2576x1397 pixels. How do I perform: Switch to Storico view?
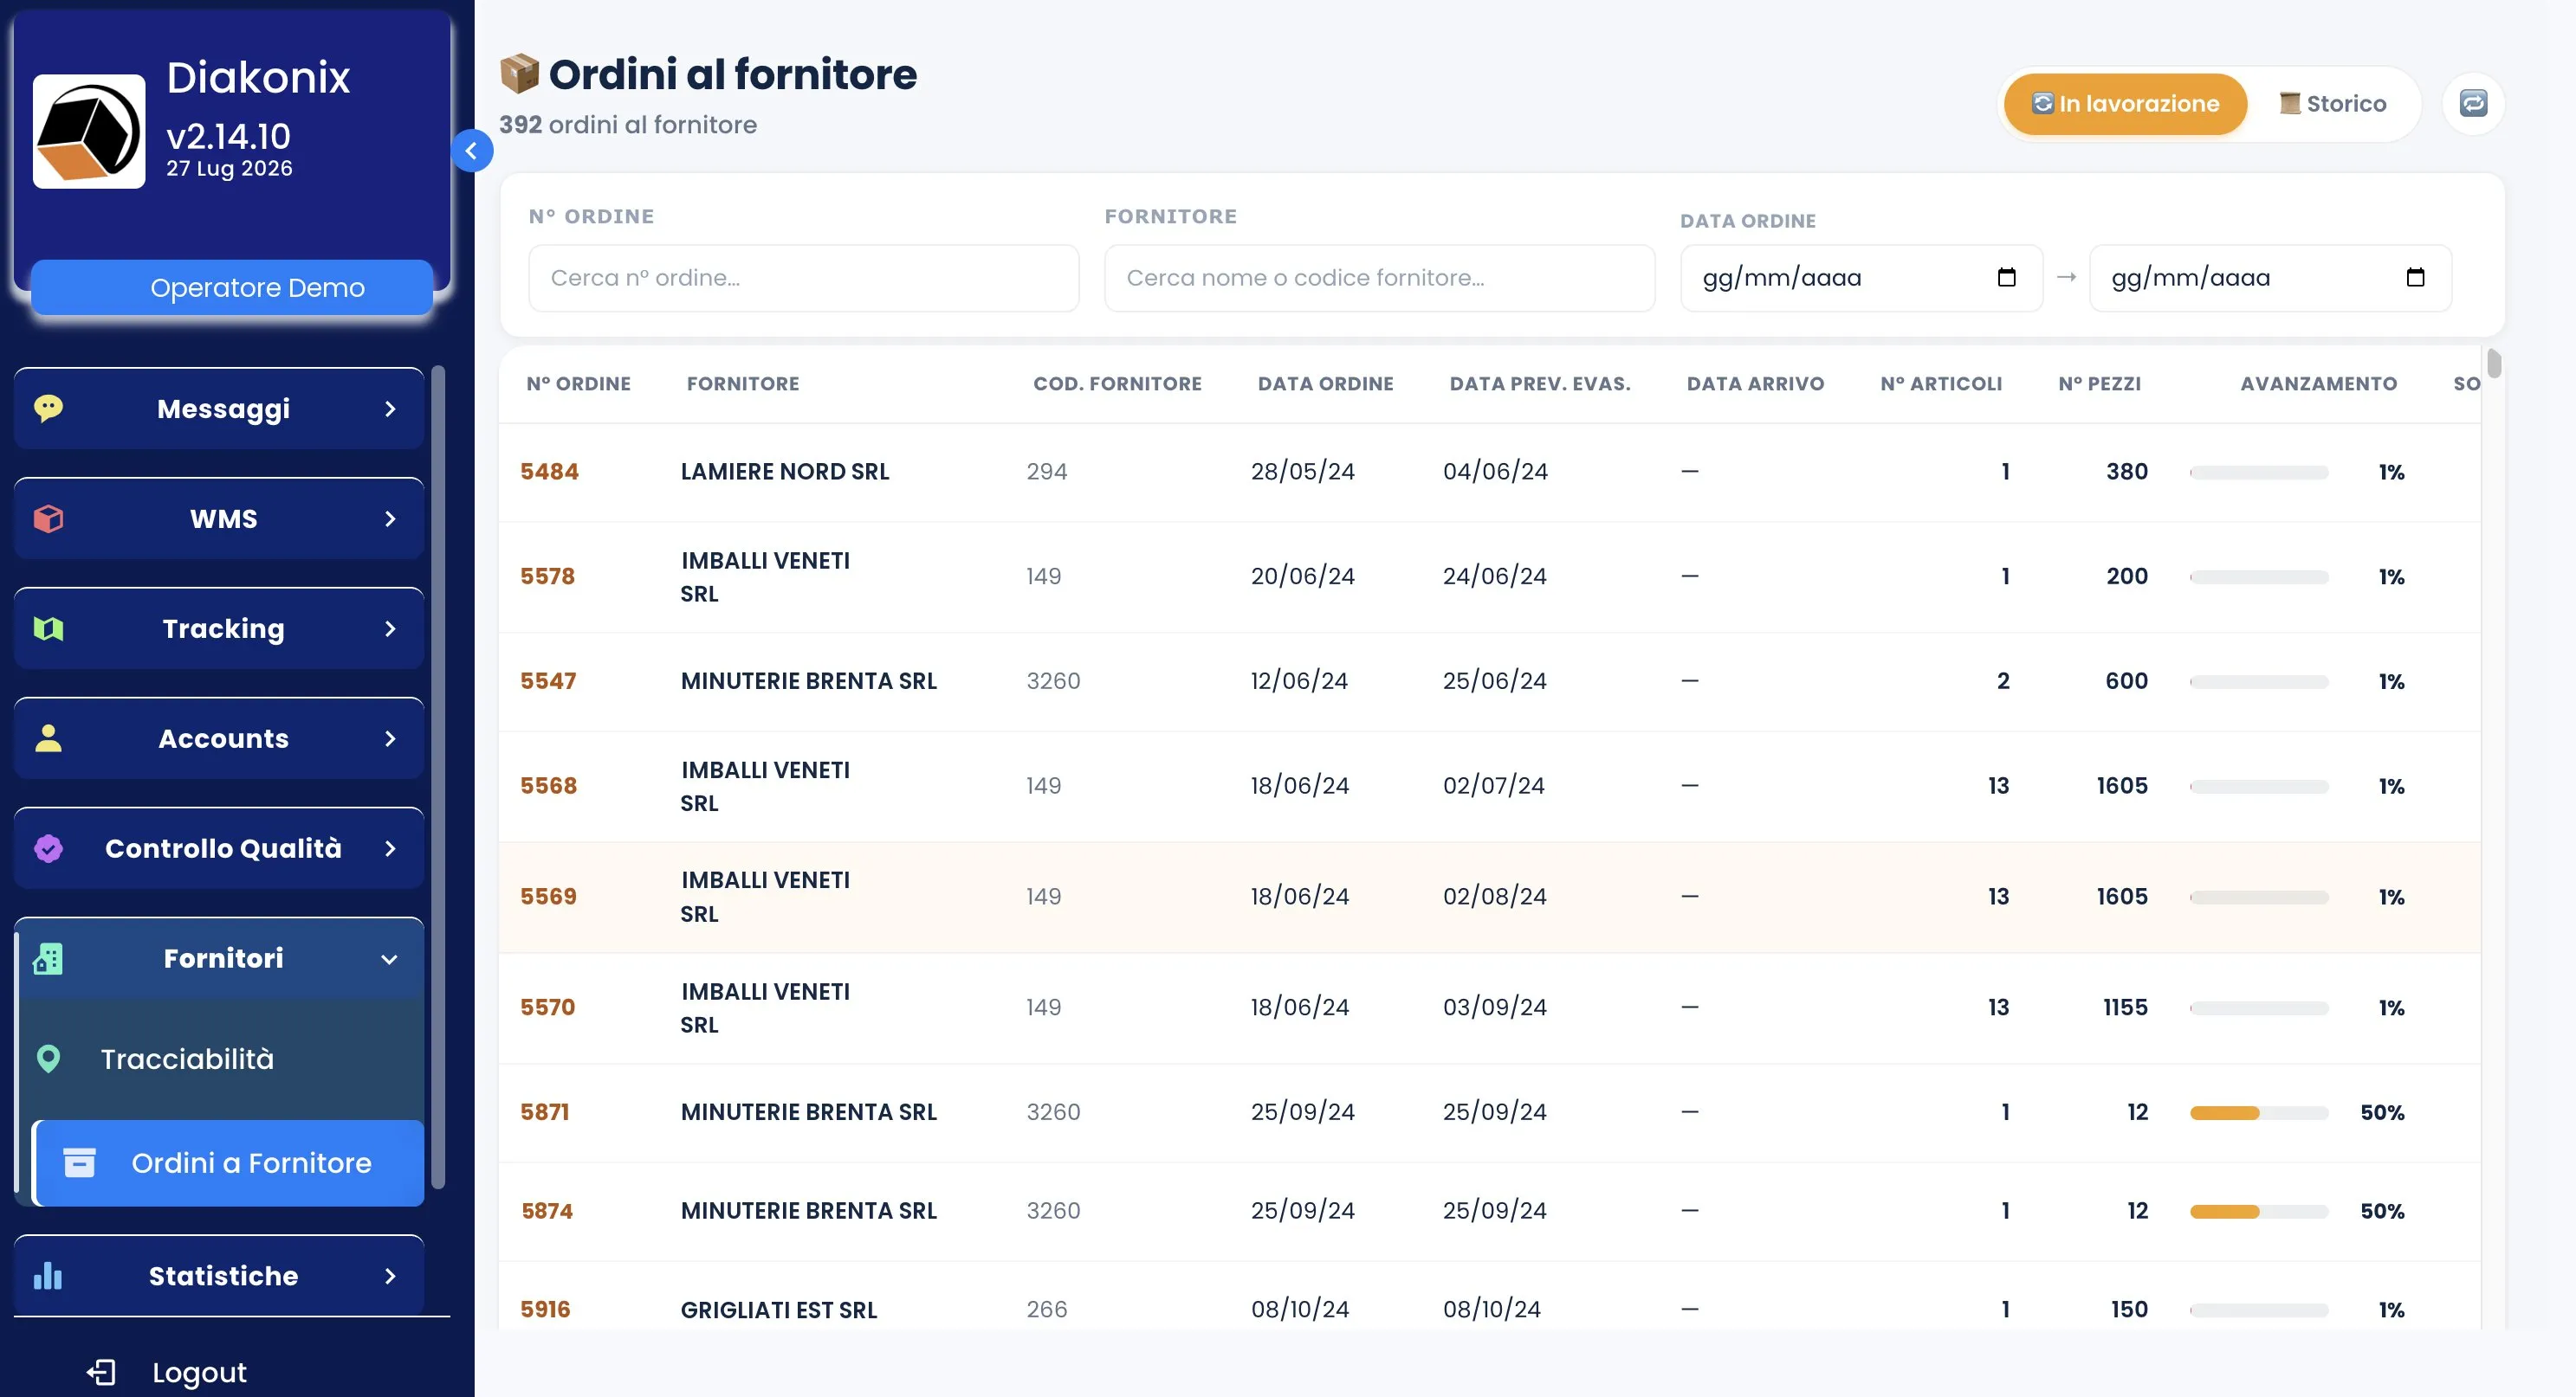(x=2332, y=103)
